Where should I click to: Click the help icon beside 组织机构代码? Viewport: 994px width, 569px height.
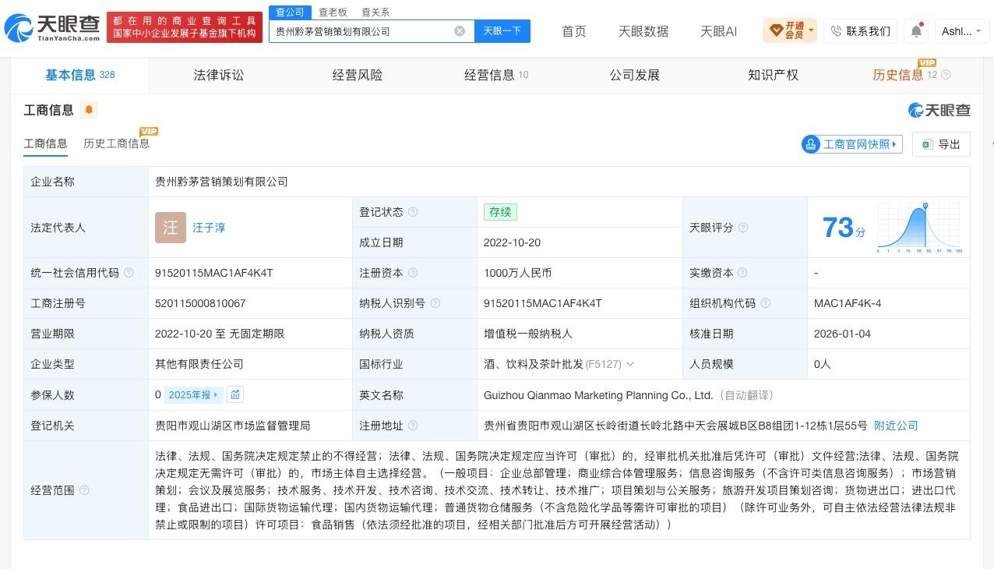click(766, 303)
